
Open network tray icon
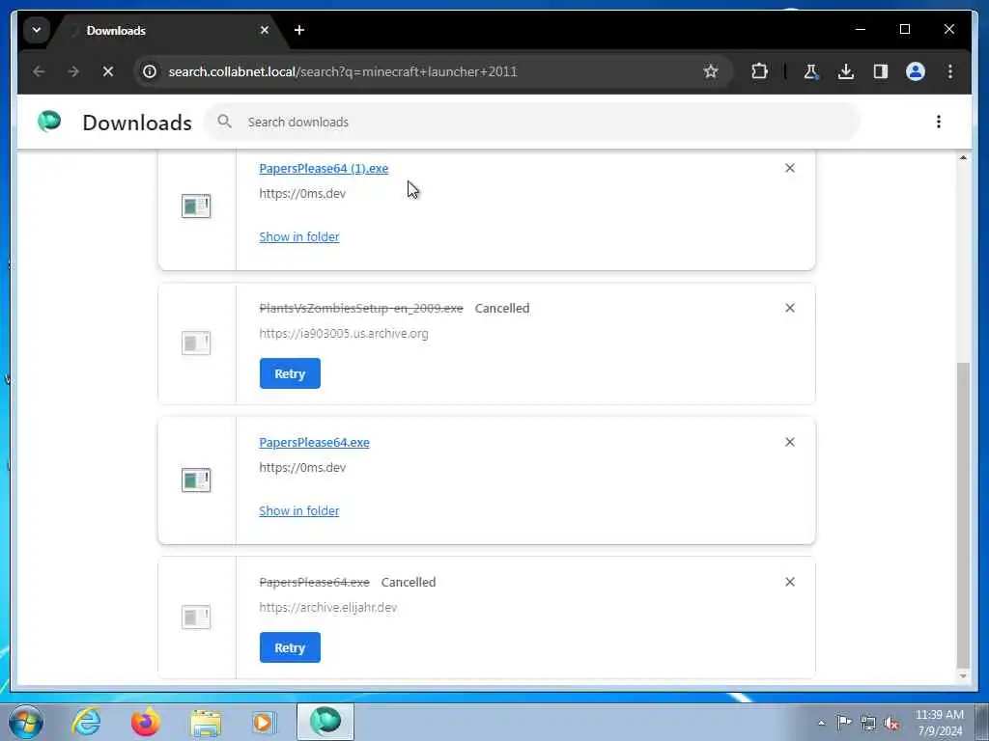(x=868, y=724)
